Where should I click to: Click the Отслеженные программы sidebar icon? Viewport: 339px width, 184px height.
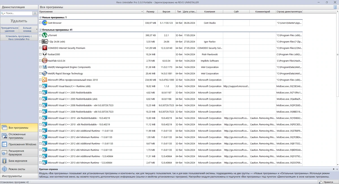point(4,136)
